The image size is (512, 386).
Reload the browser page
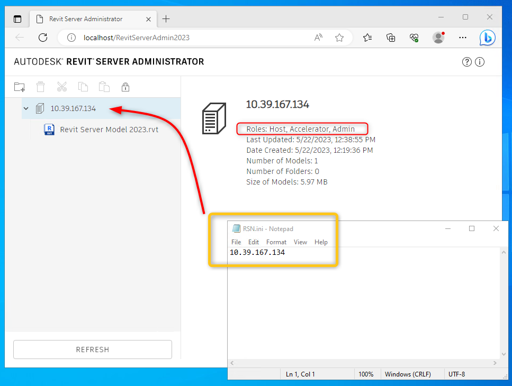[43, 38]
